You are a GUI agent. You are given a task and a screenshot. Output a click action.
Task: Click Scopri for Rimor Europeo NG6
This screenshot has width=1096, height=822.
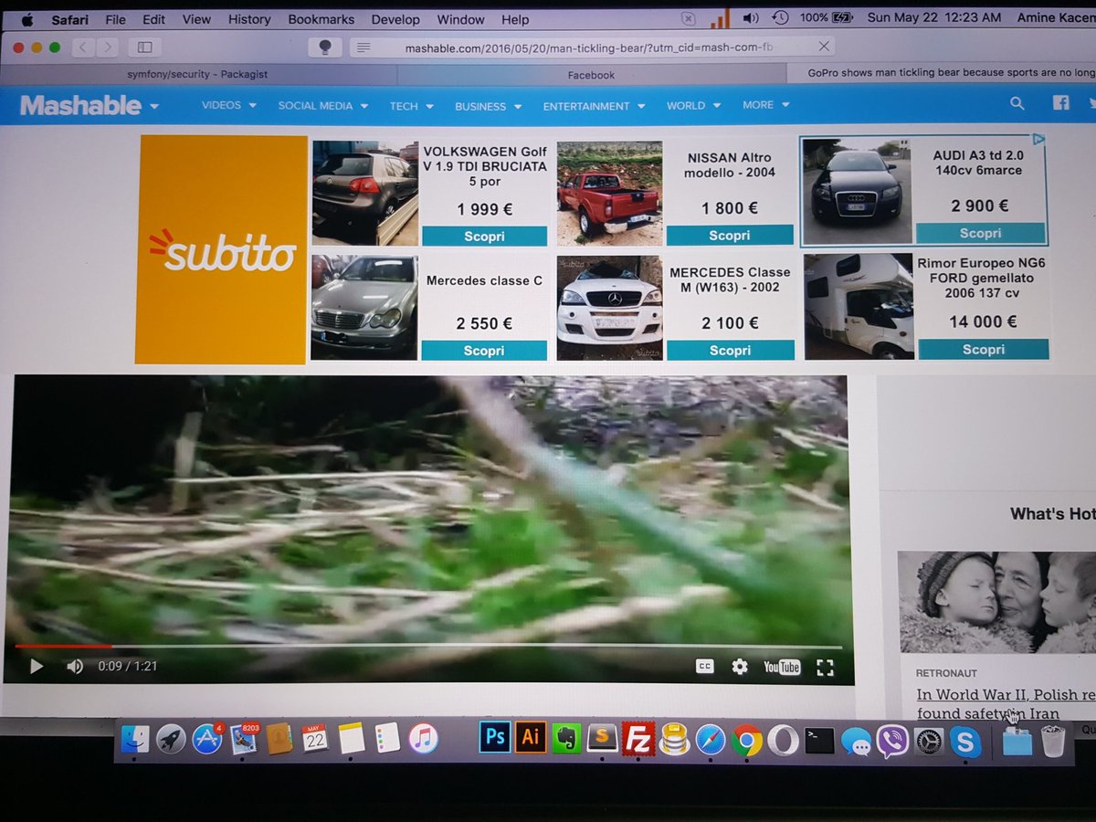click(984, 349)
